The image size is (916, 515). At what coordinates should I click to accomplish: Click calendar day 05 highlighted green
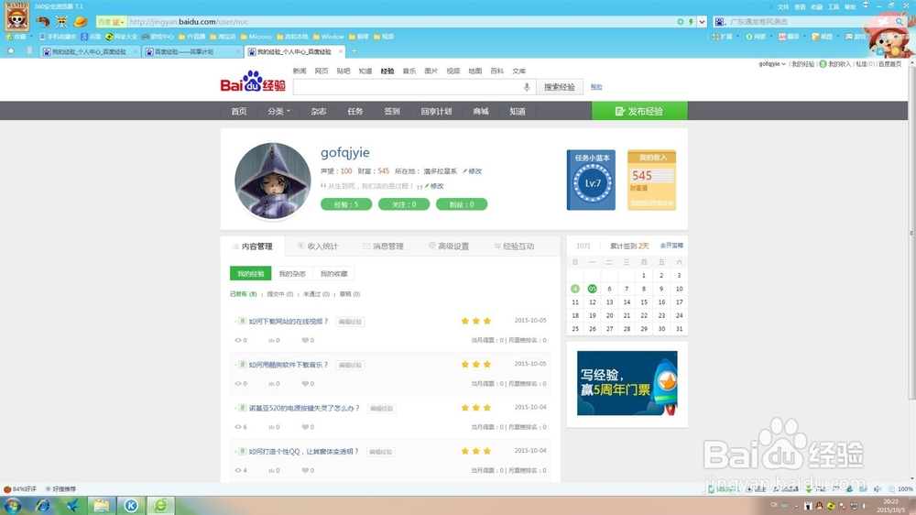(x=592, y=289)
